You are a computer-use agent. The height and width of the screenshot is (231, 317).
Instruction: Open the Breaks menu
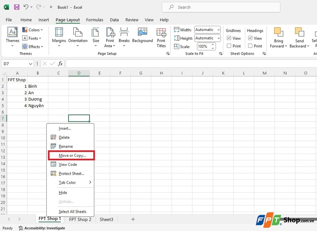pyautogui.click(x=124, y=37)
